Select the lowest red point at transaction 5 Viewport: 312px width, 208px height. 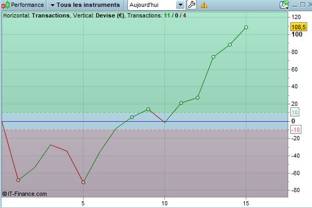point(83,182)
